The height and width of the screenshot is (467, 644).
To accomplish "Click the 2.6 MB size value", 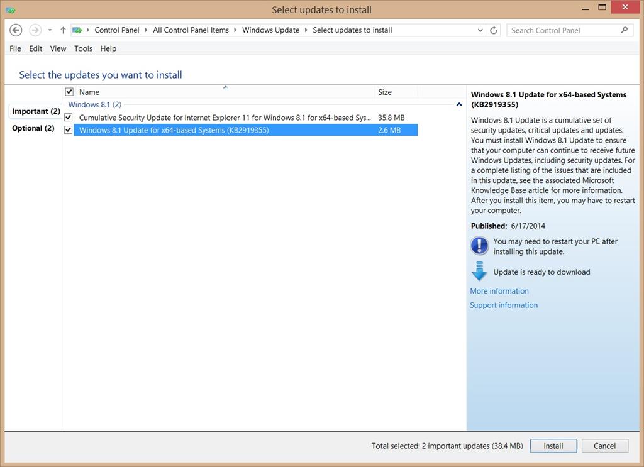I will click(389, 130).
